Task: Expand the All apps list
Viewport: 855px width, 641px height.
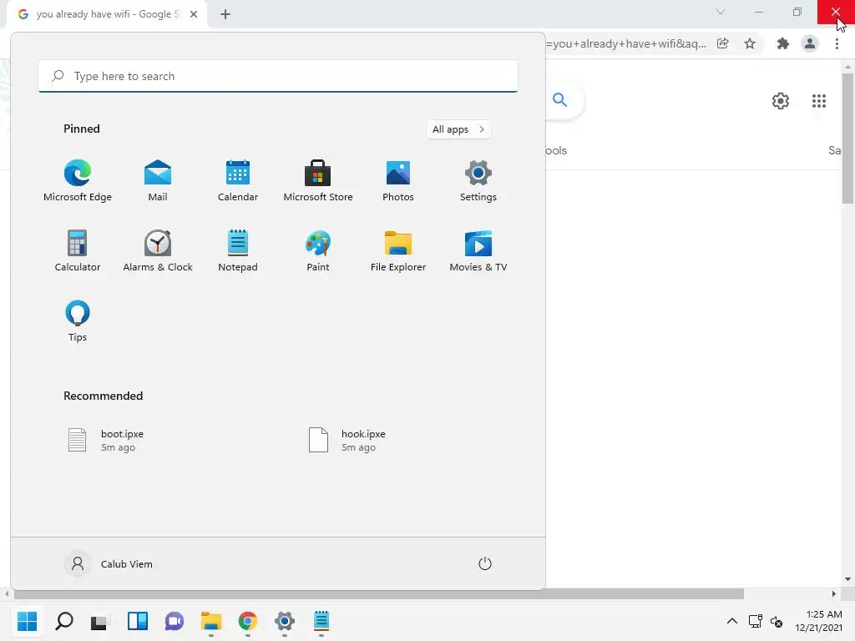Action: coord(458,129)
